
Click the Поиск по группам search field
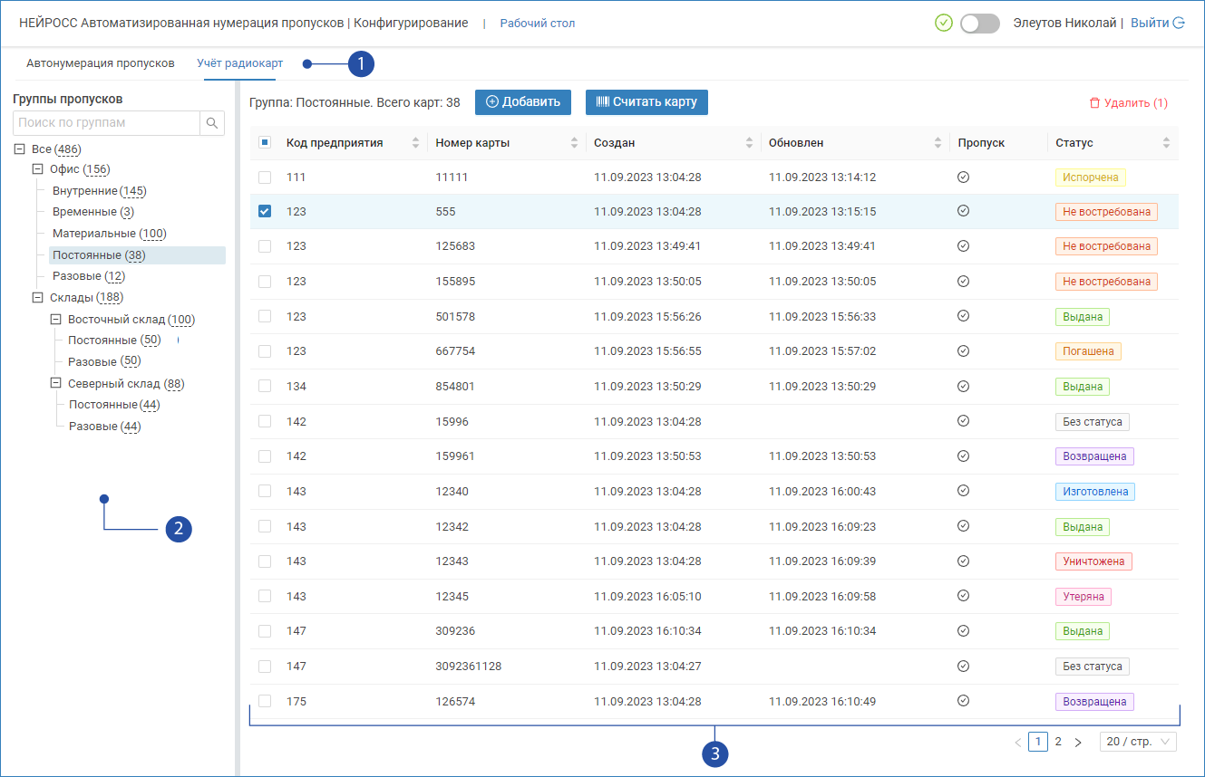(x=106, y=123)
